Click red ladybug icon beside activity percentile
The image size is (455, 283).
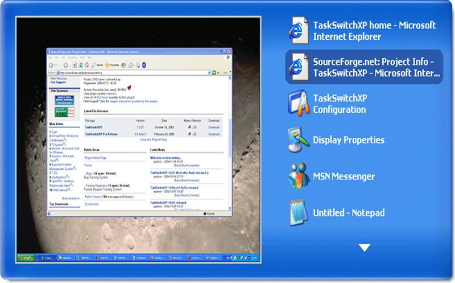(x=129, y=88)
